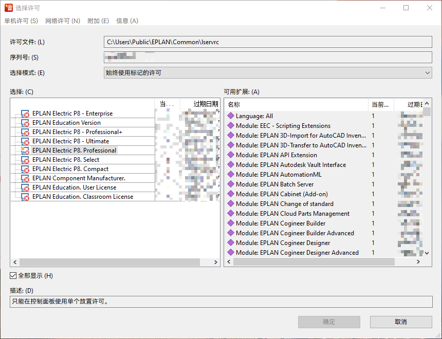The width and height of the screenshot is (442, 339).
Task: Toggle the 全部显示 (H) checkbox
Action: 13,276
